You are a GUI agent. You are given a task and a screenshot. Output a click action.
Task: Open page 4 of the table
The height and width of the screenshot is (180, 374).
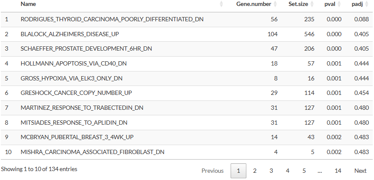(x=288, y=171)
